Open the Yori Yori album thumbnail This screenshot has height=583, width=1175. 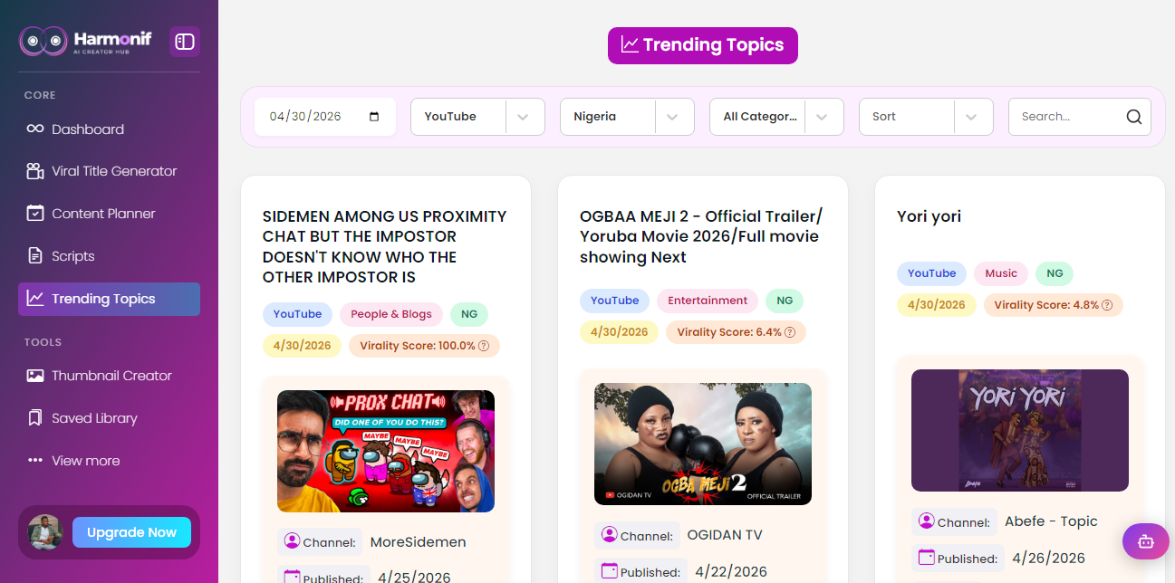pos(1020,430)
